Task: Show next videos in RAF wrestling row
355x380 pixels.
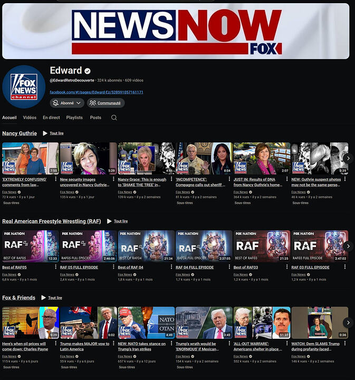Action: (348, 246)
